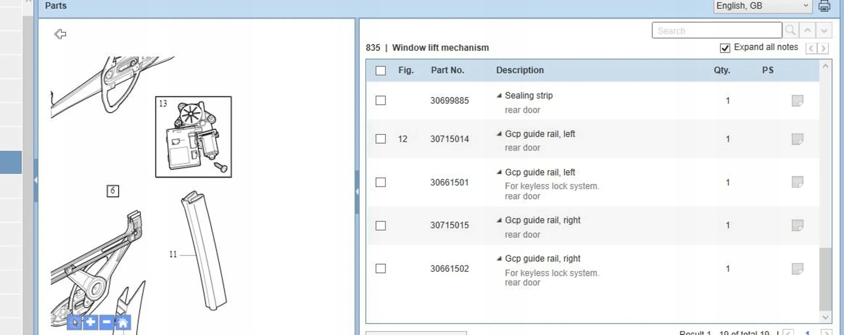Go to previous section arrow
The width and height of the screenshot is (844, 335).
811,48
